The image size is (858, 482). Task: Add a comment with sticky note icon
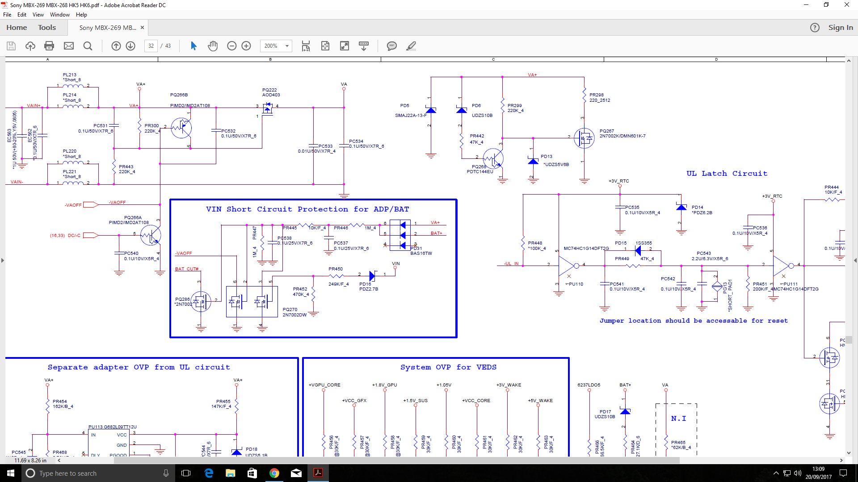click(x=392, y=46)
